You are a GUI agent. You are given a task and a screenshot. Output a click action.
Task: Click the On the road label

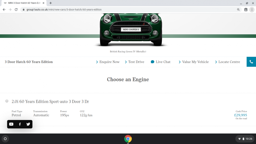[241, 119]
